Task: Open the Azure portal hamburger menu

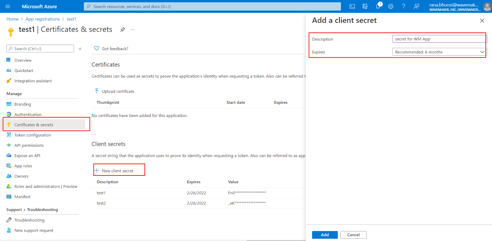Action: coord(8,6)
